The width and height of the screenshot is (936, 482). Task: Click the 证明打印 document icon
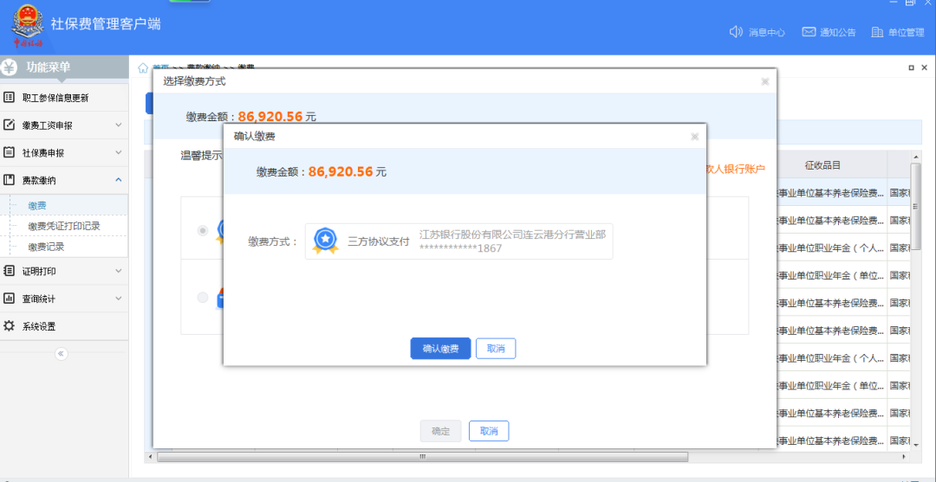pos(9,271)
